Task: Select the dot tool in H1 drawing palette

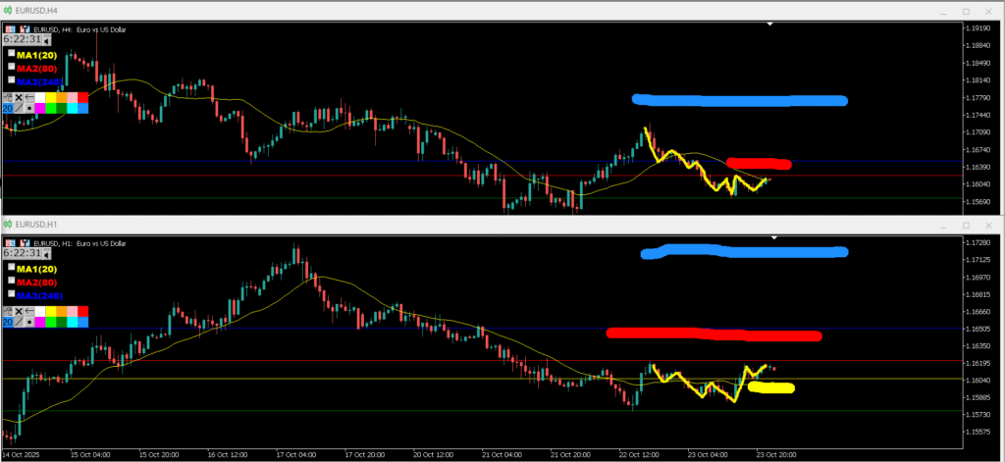Action: coord(29,323)
